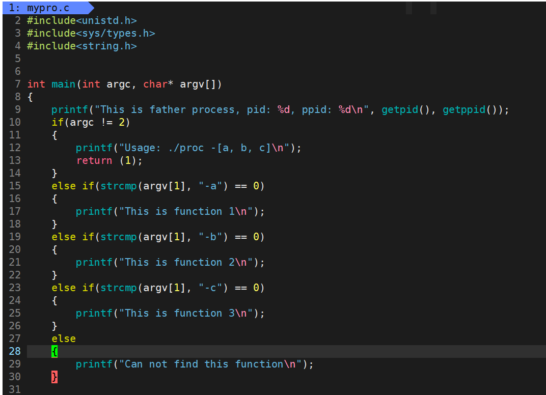The width and height of the screenshot is (546, 395).
Task: Click the #include<unistd.h> line
Action: click(82, 20)
